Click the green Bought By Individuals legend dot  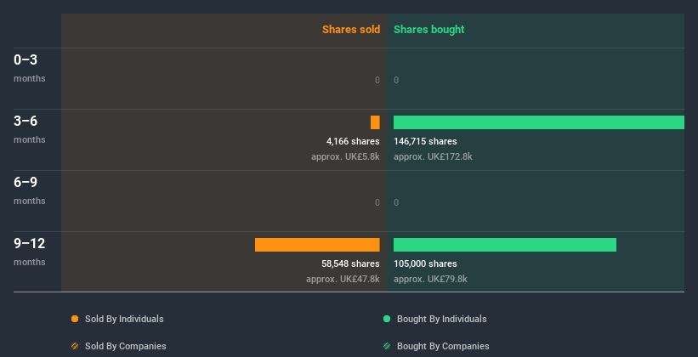(387, 319)
